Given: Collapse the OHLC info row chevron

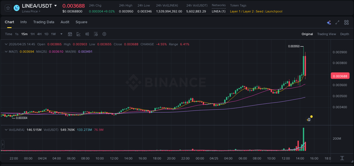Looking at the screenshot, I should tap(6, 44).
